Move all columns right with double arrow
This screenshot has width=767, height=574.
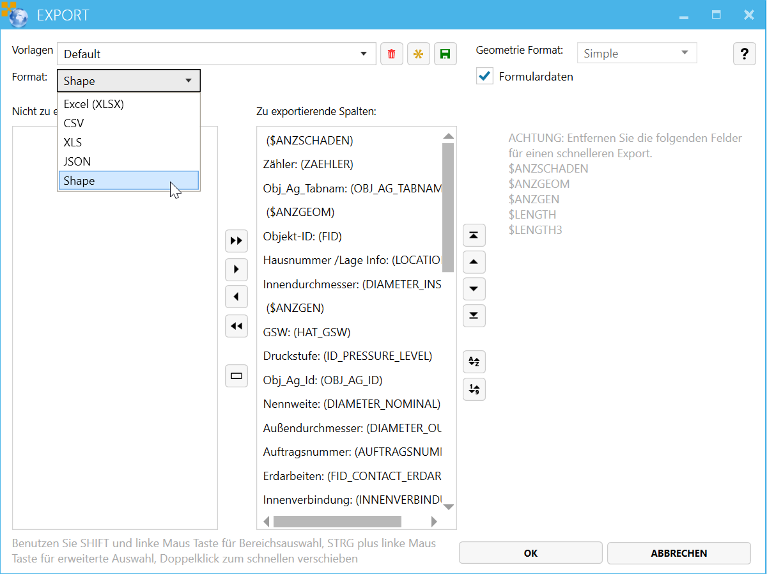(236, 241)
